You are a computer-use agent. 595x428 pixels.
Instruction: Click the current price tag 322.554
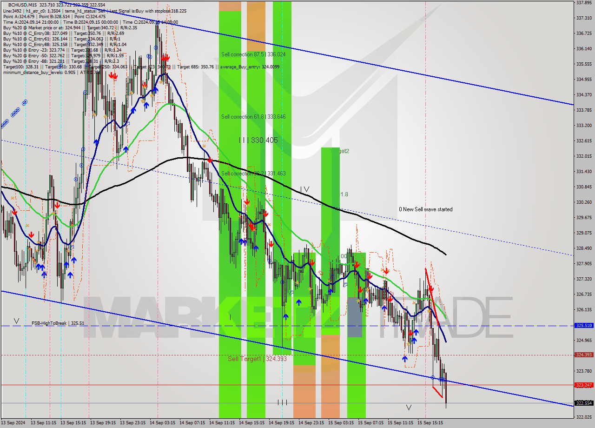584,403
